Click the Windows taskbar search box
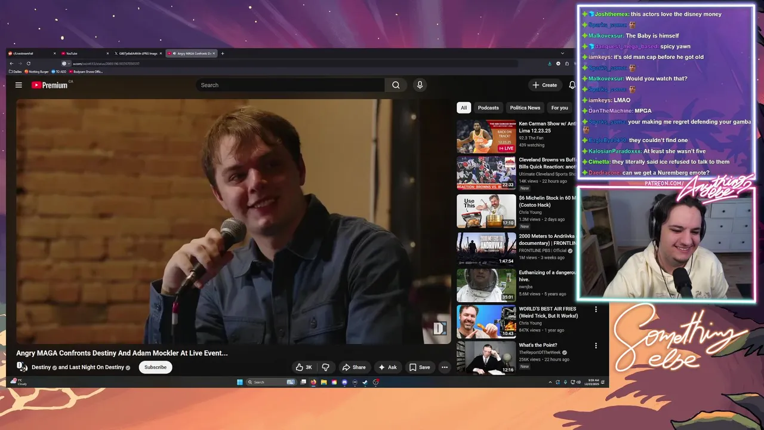Screen dimensions: 764x430 (271, 382)
